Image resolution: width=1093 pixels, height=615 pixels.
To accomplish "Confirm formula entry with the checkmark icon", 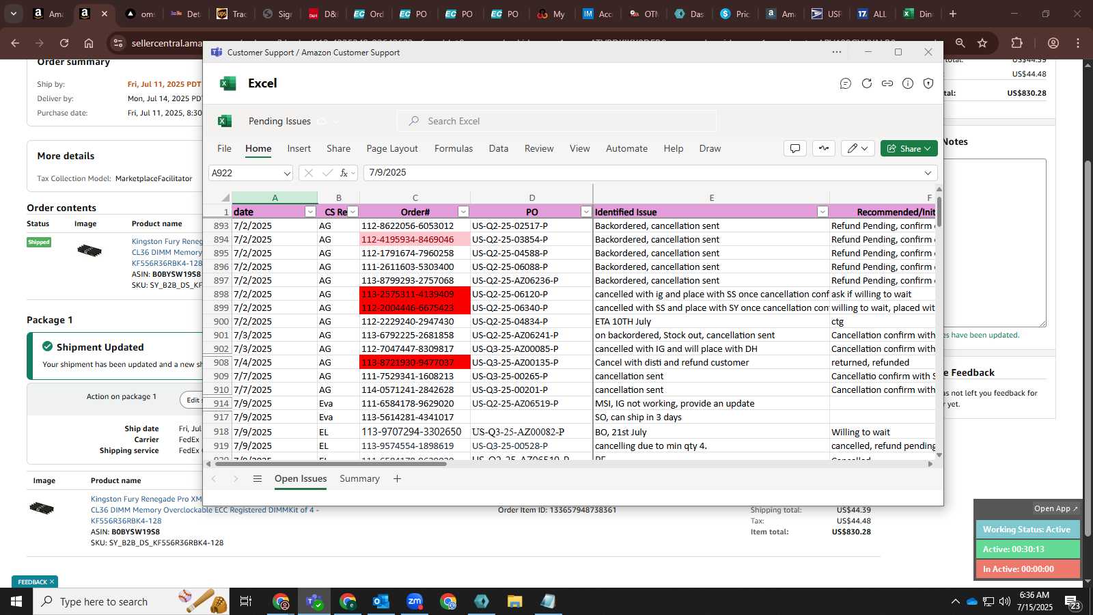I will click(x=327, y=173).
